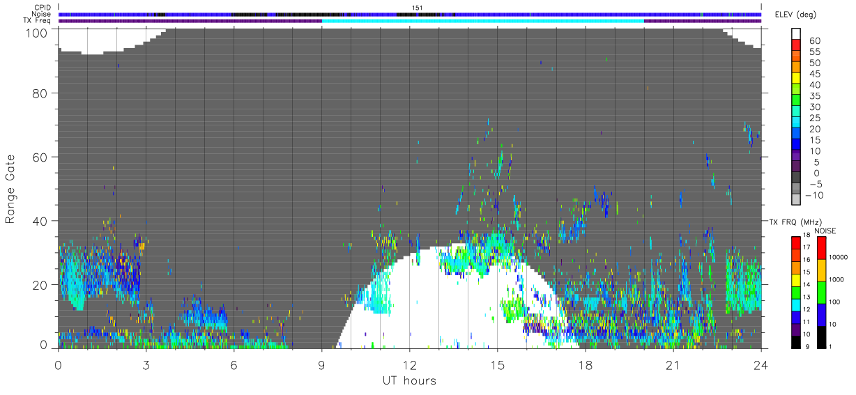Select the cyan 20–25 degree elevation swatch
Viewport: 856px width, 395px height.
pos(796,123)
